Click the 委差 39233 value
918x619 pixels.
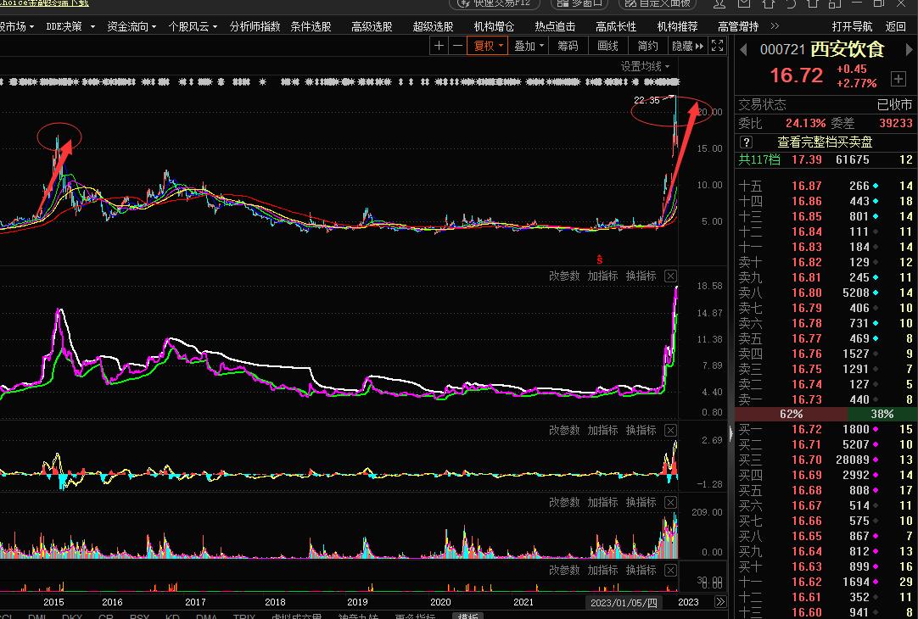[x=896, y=124]
